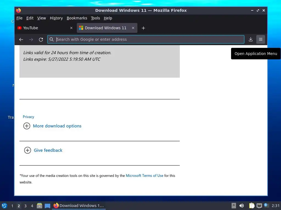The width and height of the screenshot is (281, 210).
Task: Reload the current page
Action: pyautogui.click(x=41, y=39)
